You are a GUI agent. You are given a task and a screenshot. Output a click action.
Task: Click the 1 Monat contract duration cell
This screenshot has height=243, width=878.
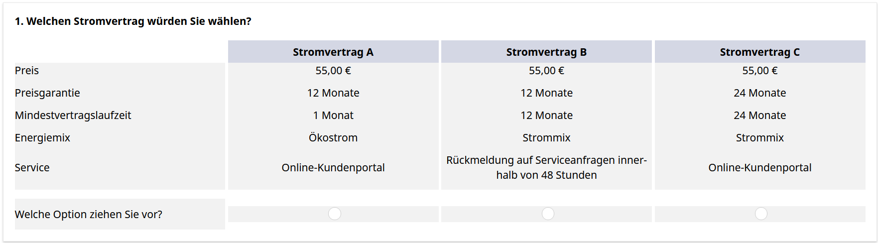coord(333,116)
